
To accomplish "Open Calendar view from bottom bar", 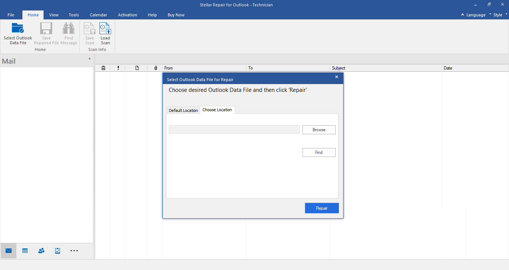I will (25, 251).
